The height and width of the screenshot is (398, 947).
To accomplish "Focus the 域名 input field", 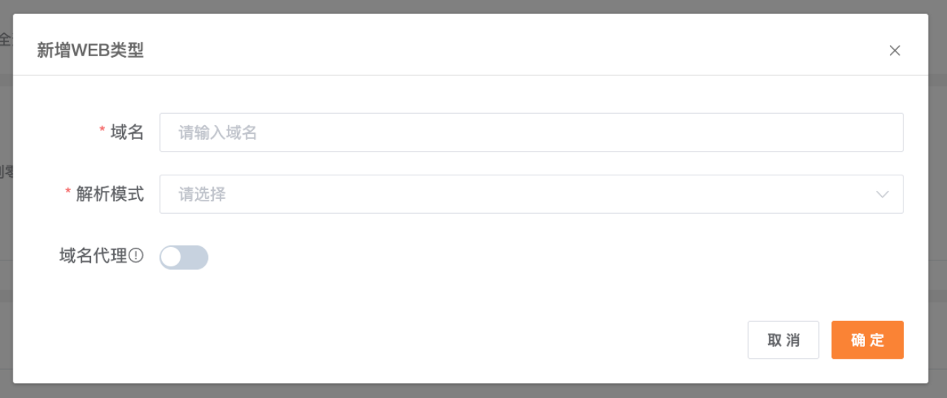I will point(531,132).
